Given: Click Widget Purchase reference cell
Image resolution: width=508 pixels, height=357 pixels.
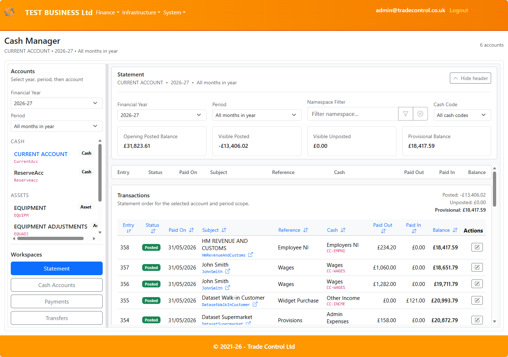Looking at the screenshot, I should [x=298, y=301].
